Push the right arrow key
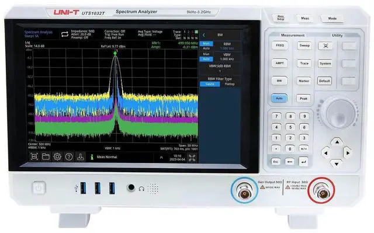 click(348, 153)
